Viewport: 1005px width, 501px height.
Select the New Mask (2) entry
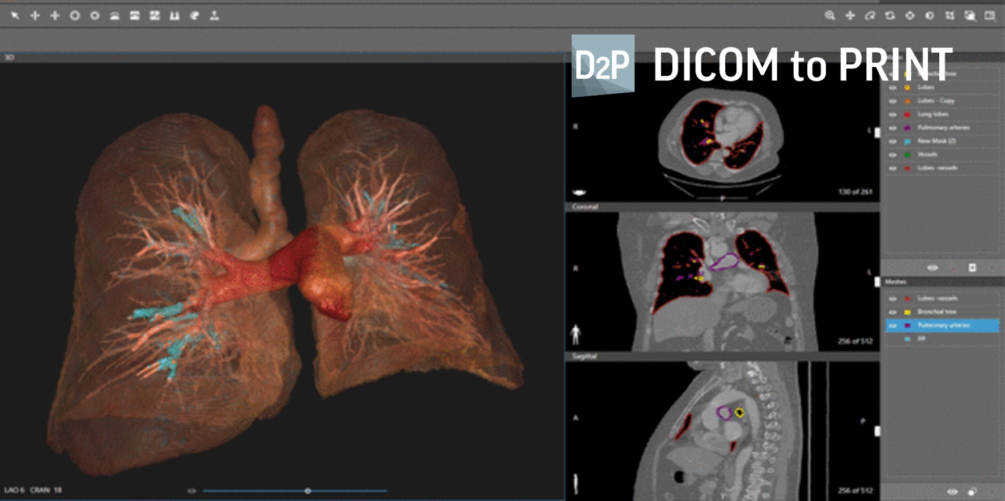(x=936, y=141)
